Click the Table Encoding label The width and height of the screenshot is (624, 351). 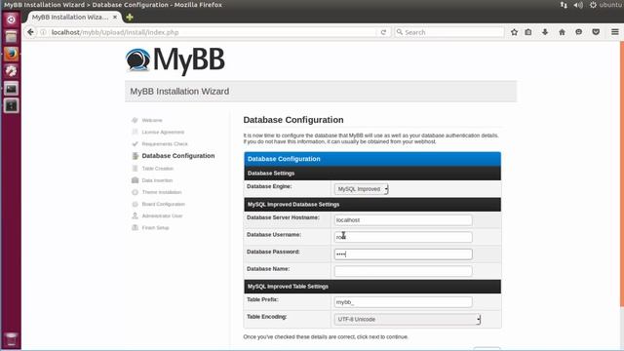pyautogui.click(x=266, y=316)
